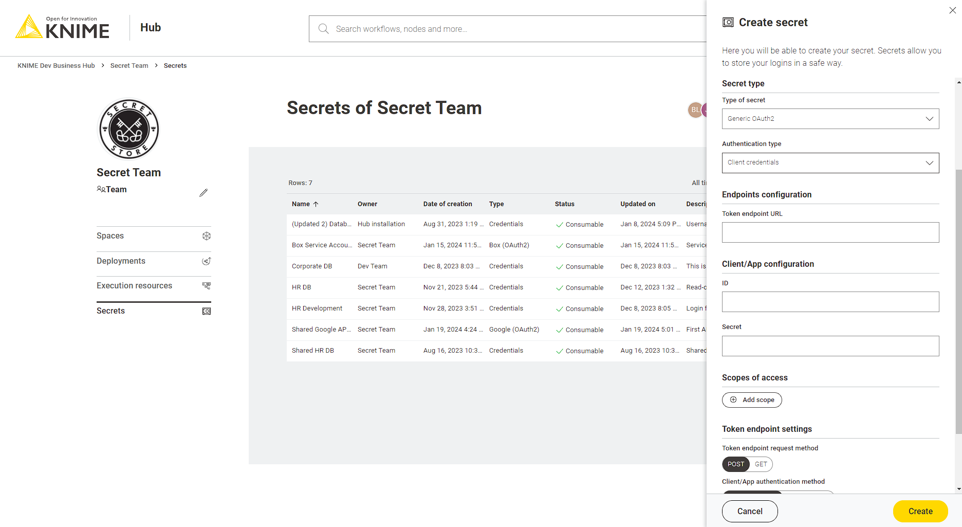The width and height of the screenshot is (962, 527).
Task: Click the Google (OAuth2) type cell
Action: pos(514,330)
